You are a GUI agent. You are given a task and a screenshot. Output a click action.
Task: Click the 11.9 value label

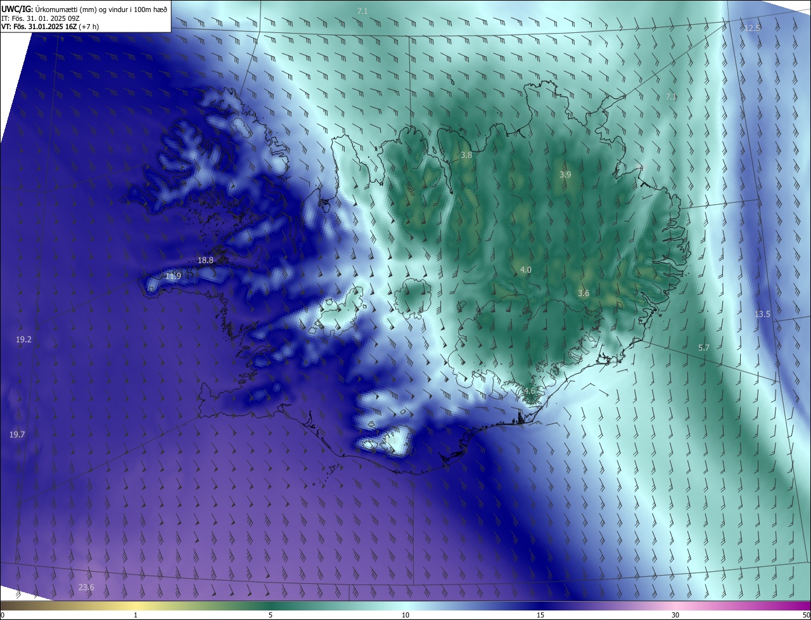click(173, 276)
